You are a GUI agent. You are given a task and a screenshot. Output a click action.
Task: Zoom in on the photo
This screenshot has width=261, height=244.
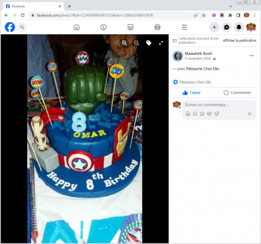[x=124, y=43]
